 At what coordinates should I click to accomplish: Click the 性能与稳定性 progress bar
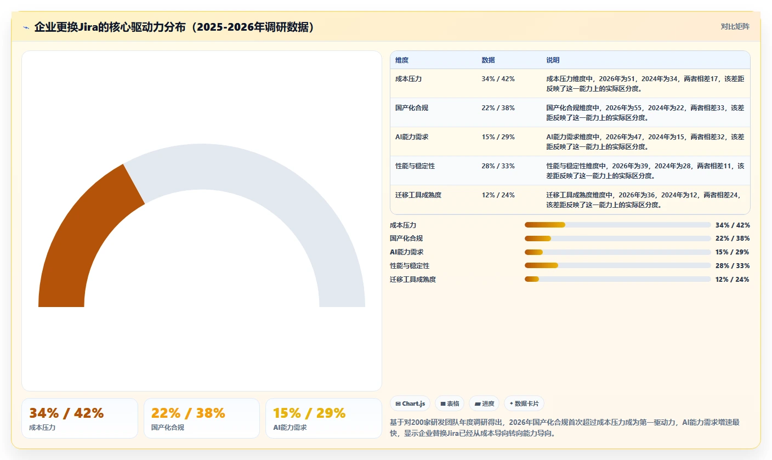(x=617, y=265)
